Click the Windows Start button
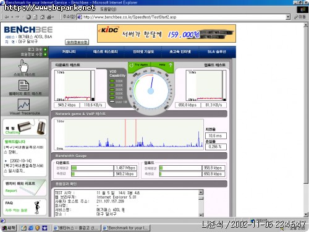Image resolution: width=309 pixels, height=232 pixels. point(9,228)
